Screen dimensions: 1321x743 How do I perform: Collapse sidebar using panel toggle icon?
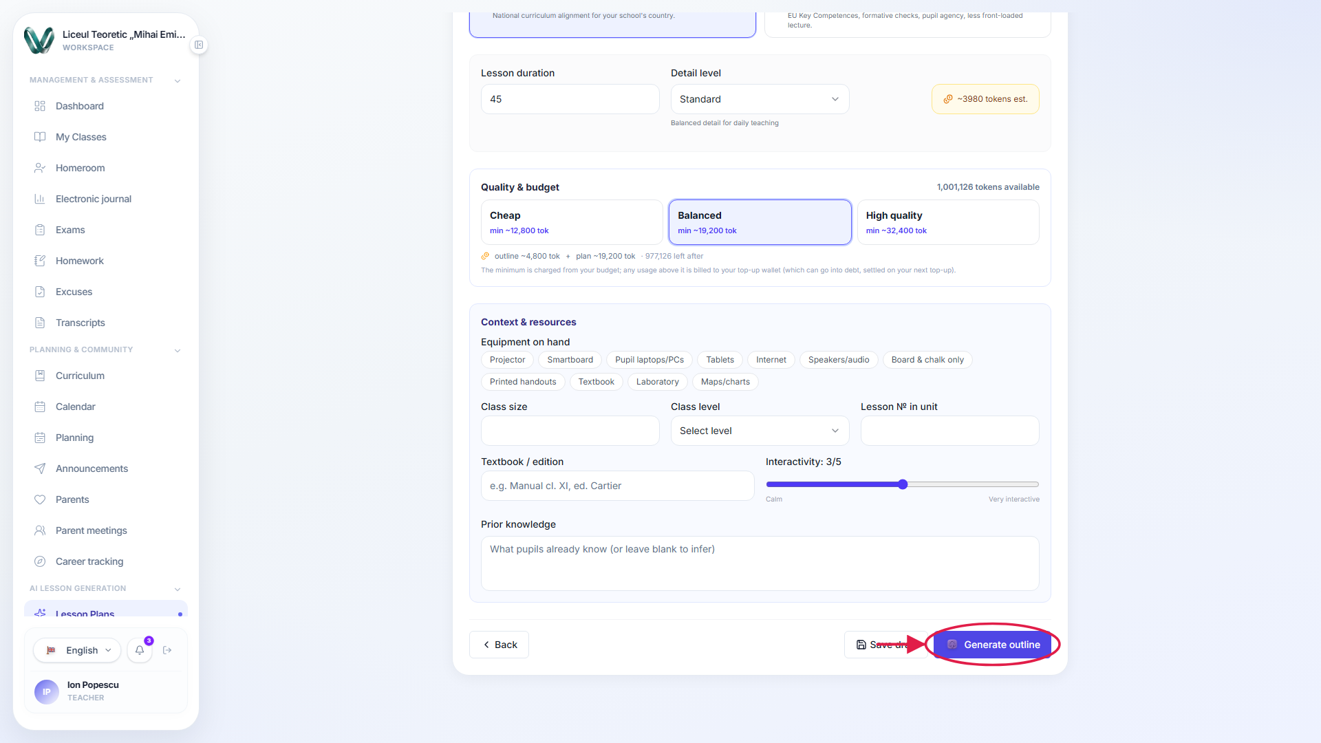point(199,45)
